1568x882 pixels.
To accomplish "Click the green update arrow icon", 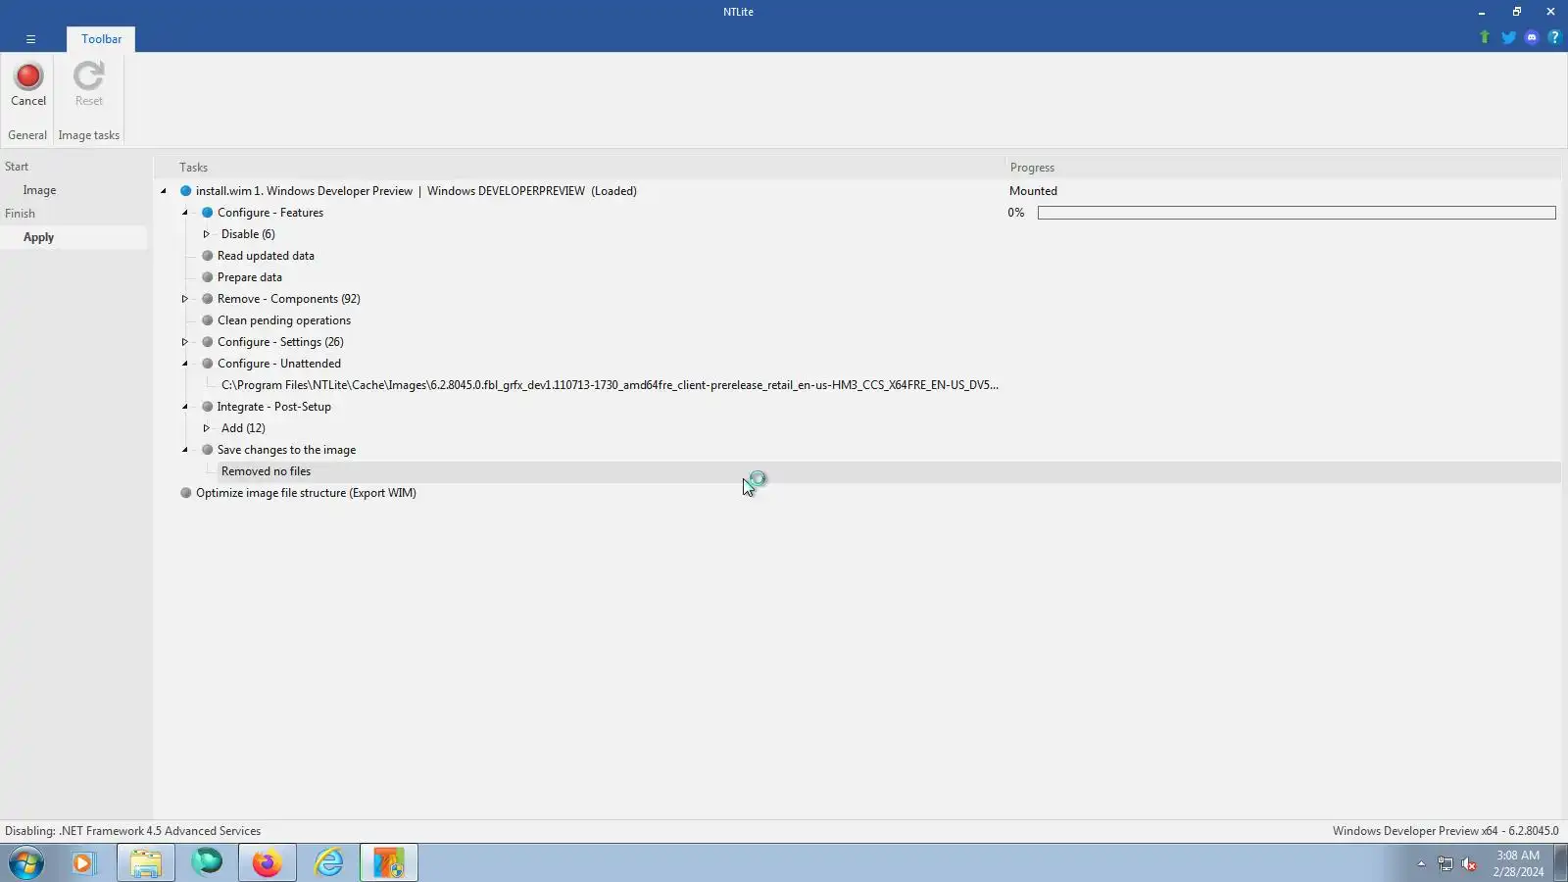I will pyautogui.click(x=1485, y=37).
